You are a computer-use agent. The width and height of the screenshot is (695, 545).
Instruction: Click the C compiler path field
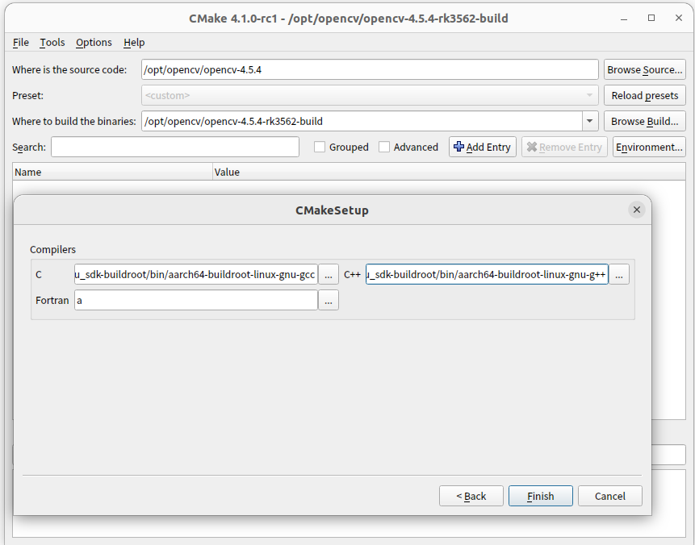[196, 274]
